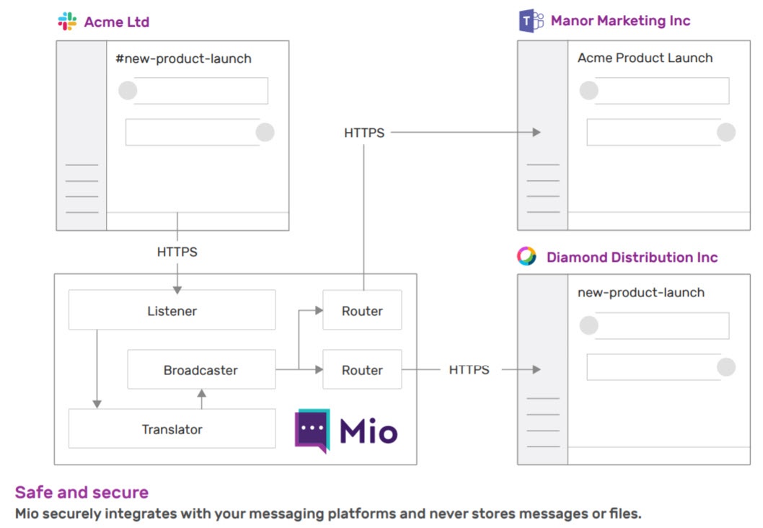
Task: Click HTTPS label pointing to Manor Marketing
Action: [x=364, y=133]
